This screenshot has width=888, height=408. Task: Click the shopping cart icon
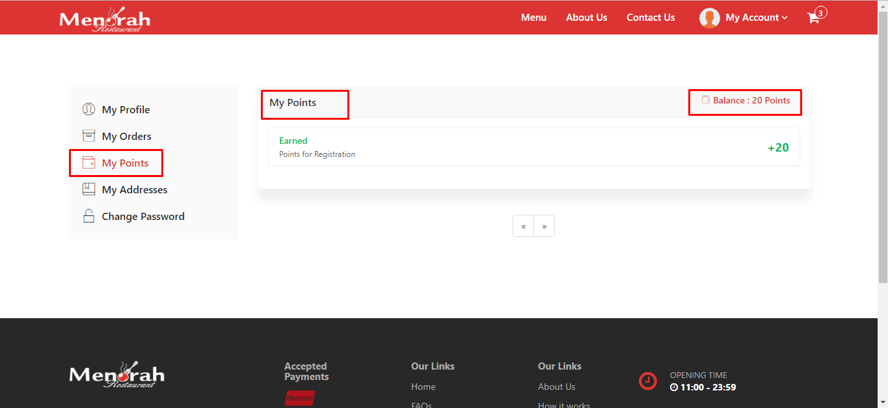(x=813, y=18)
